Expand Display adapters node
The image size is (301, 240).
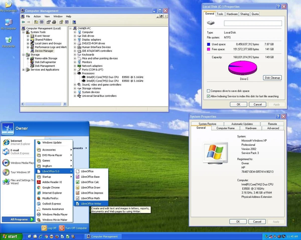[75, 40]
